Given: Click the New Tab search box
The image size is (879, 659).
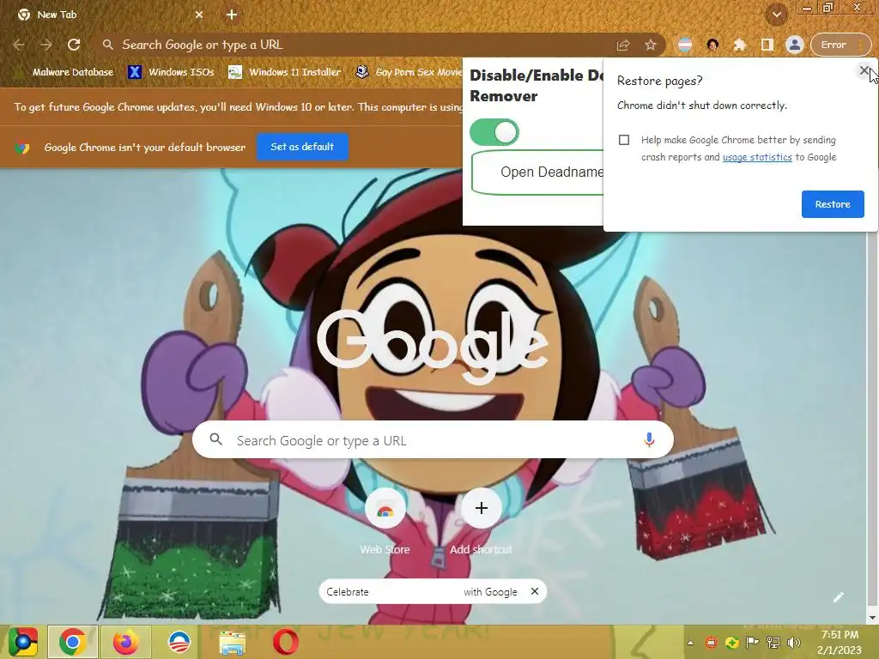Looking at the screenshot, I should [x=433, y=440].
